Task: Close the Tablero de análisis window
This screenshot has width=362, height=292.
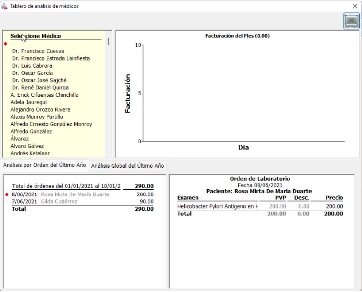Action: [x=355, y=6]
